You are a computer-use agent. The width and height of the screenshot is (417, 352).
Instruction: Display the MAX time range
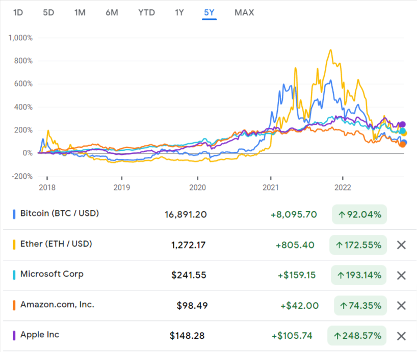tap(244, 12)
